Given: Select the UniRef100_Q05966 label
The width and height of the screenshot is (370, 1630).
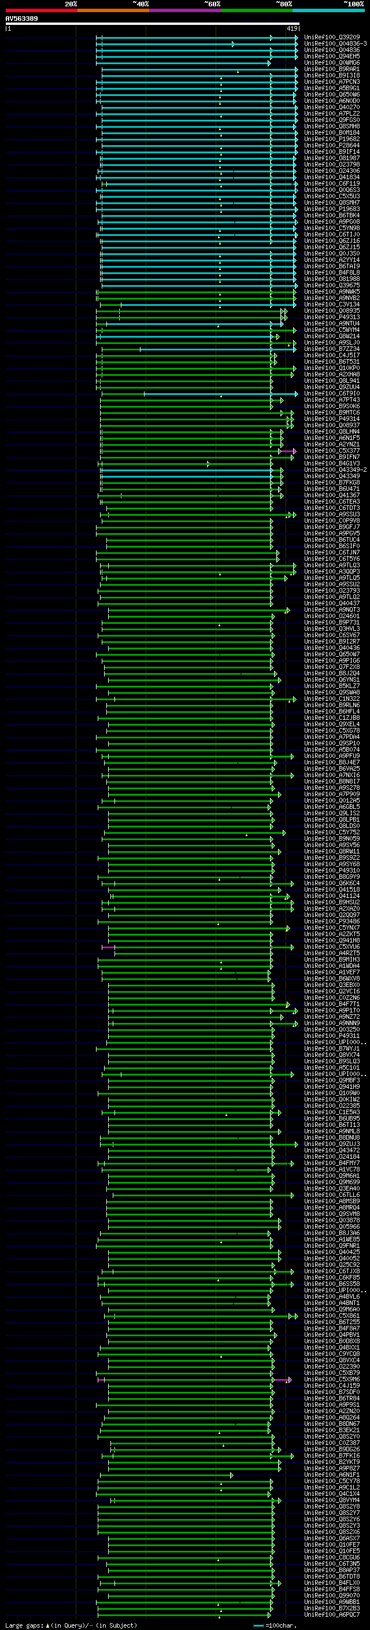Looking at the screenshot, I should pos(332,1226).
